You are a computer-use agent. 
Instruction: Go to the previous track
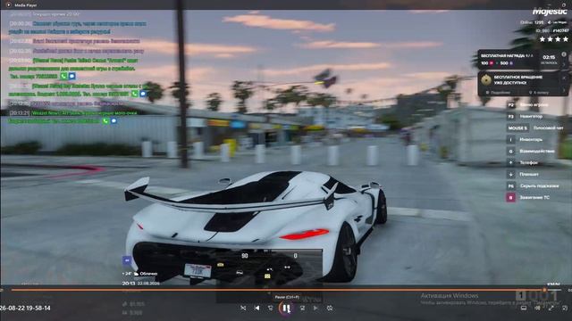[257, 308]
